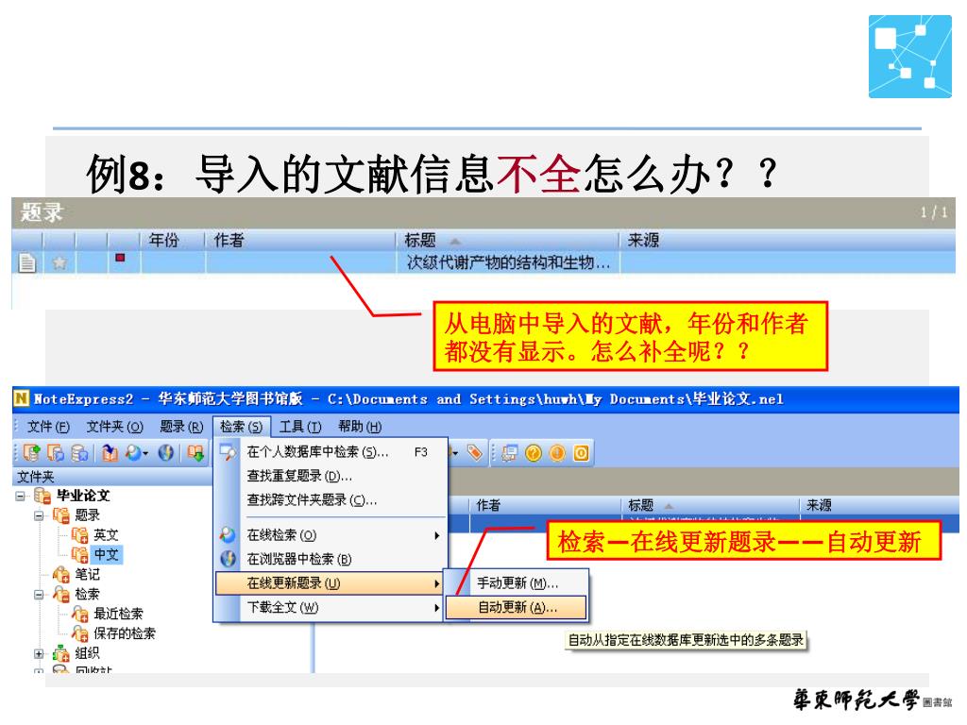967x725 pixels.
Task: Click the online search toolbar icon
Action: (x=132, y=453)
